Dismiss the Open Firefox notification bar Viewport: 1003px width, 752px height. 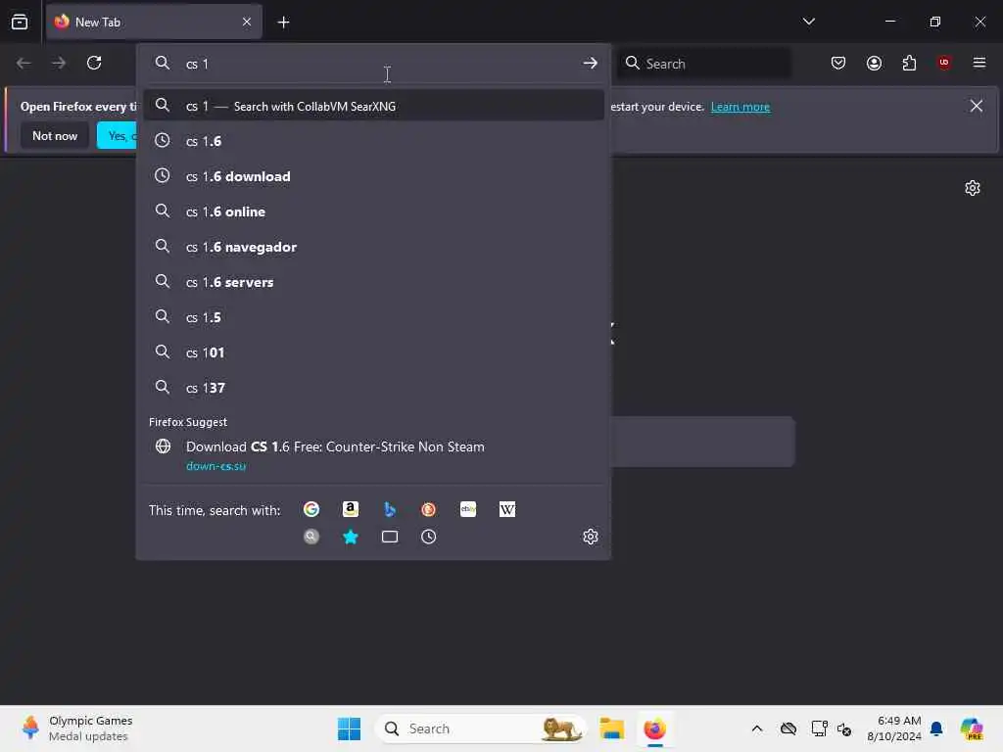coord(977,106)
